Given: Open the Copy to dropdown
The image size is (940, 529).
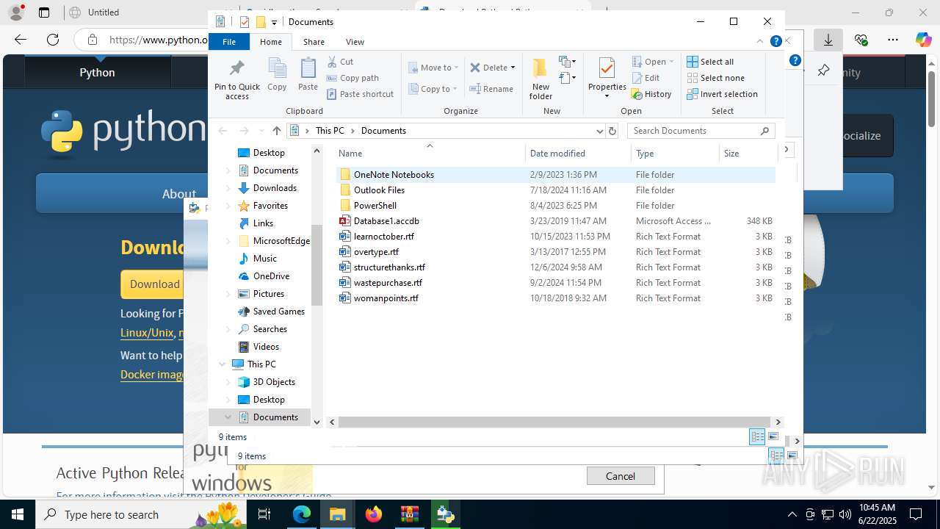Looking at the screenshot, I should pyautogui.click(x=433, y=89).
